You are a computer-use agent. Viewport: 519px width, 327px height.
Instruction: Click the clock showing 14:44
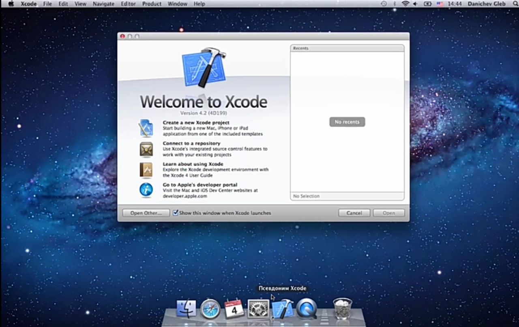pyautogui.click(x=455, y=4)
